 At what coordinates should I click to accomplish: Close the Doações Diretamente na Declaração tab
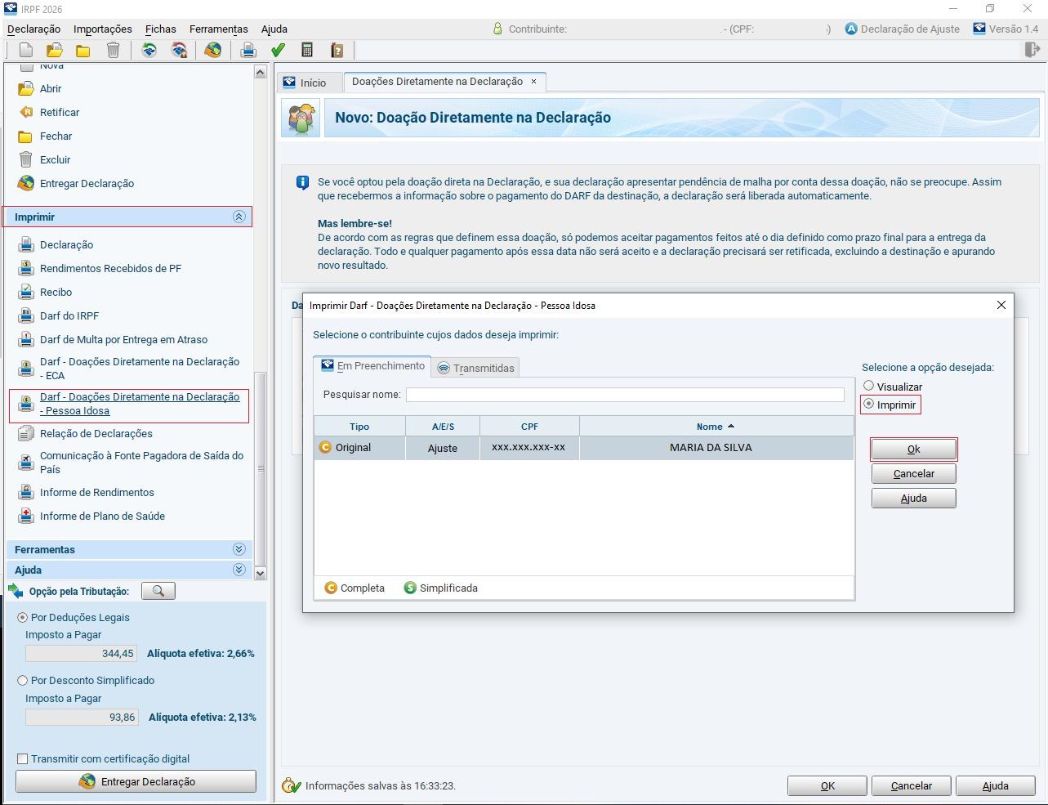pos(533,82)
